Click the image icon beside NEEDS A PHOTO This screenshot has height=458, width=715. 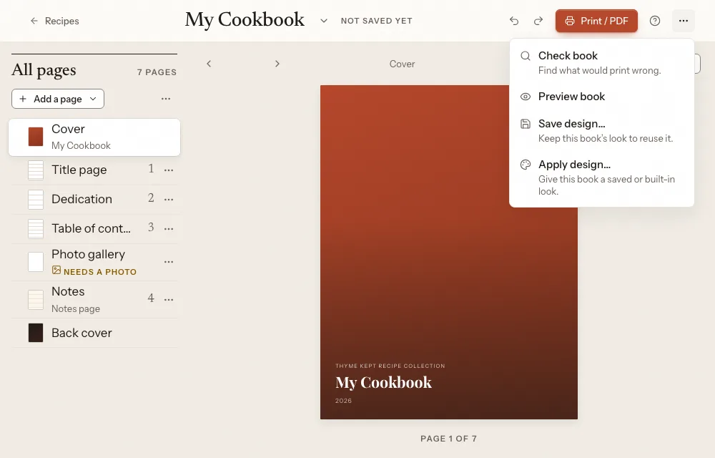[56, 270]
